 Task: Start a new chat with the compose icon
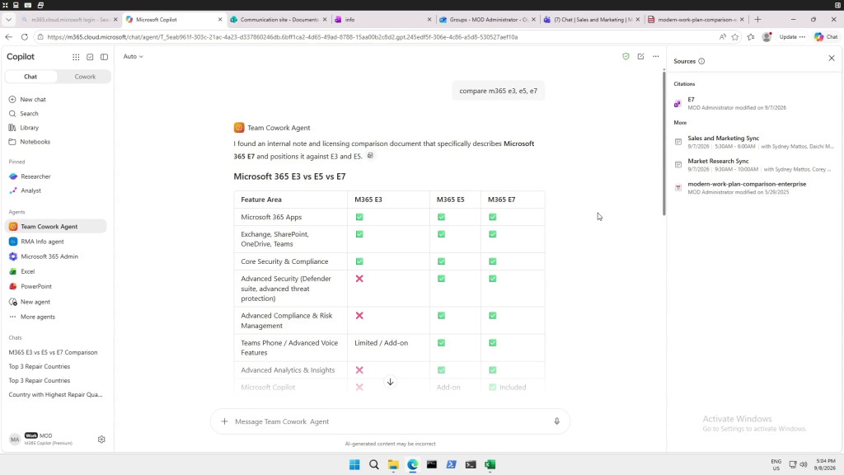640,56
